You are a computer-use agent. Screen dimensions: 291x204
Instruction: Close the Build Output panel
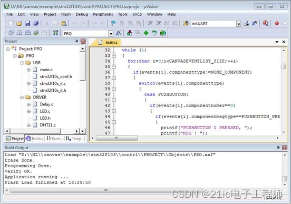285,148
